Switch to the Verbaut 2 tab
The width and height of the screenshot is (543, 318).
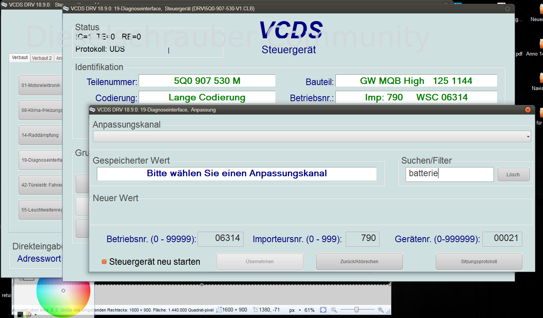click(42, 58)
